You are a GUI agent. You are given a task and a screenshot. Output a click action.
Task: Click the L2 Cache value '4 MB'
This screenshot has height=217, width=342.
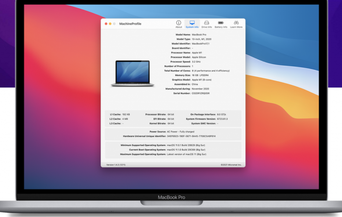coord(125,119)
